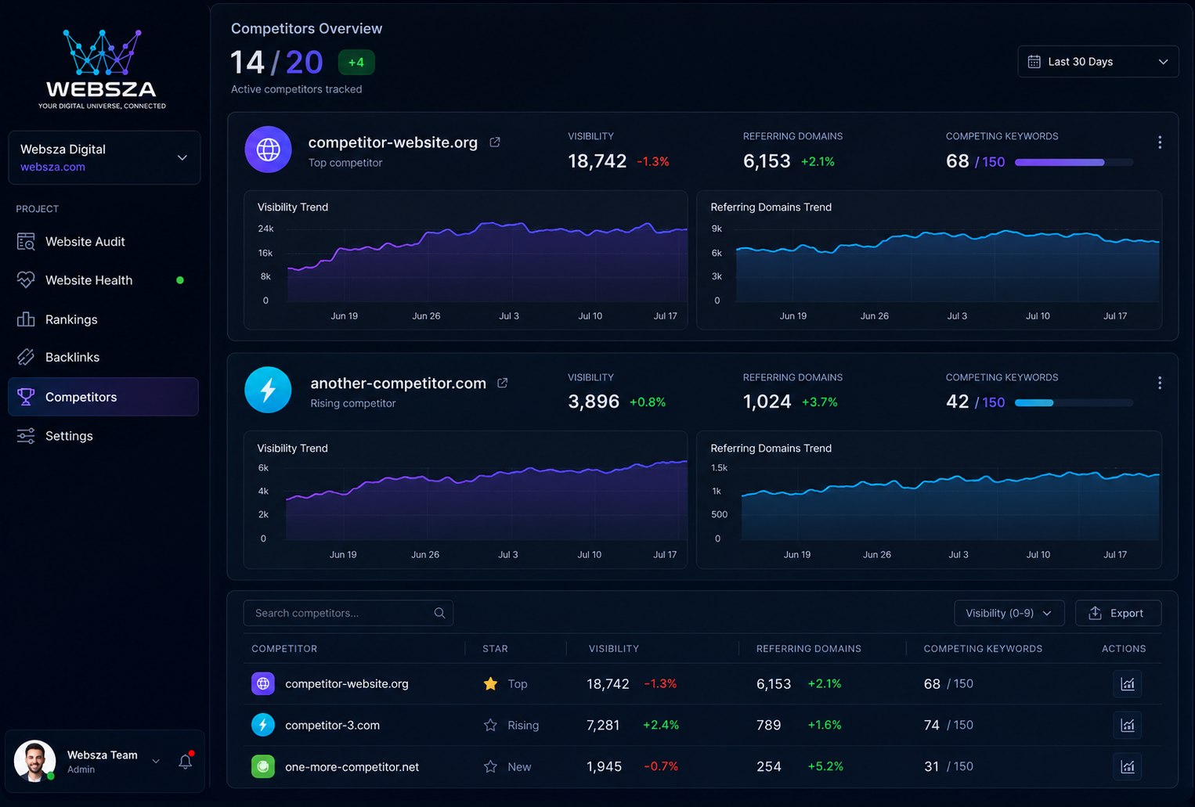This screenshot has height=807, width=1195.
Task: Click the Settings sliders icon
Action: [x=26, y=436]
